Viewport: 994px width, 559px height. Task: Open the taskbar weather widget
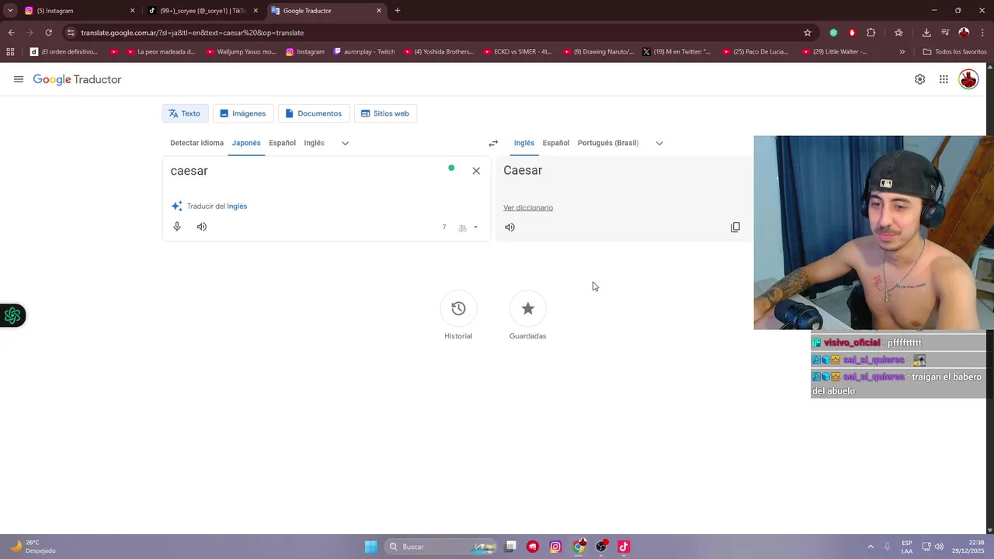33,547
